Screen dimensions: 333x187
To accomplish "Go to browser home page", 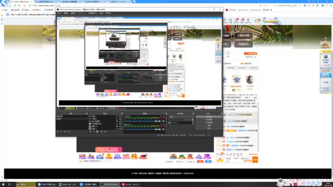I will (25, 5).
